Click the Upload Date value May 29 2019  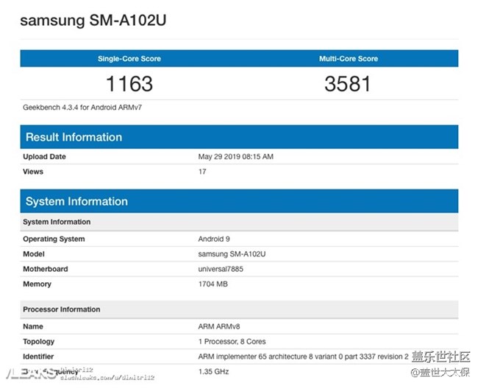pos(235,157)
